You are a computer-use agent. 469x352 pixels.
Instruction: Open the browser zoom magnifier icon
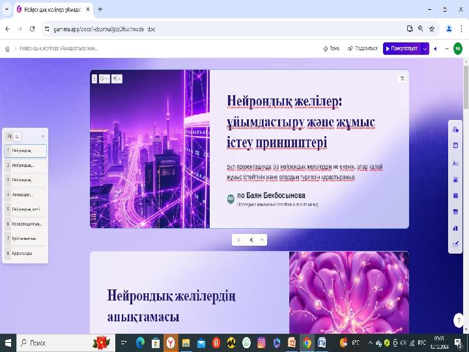tap(421, 29)
